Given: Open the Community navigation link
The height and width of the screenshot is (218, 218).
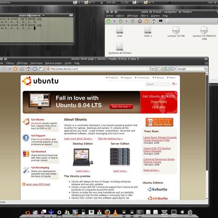Looking at the screenshot, I should 143,77.
